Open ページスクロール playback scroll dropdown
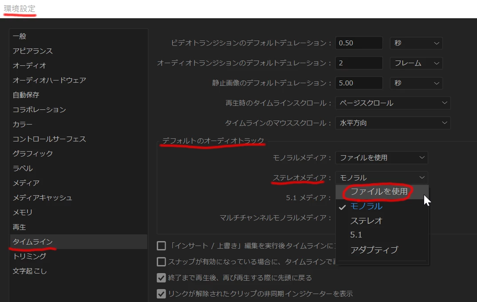Screen dimensions: 477x302 point(393,103)
